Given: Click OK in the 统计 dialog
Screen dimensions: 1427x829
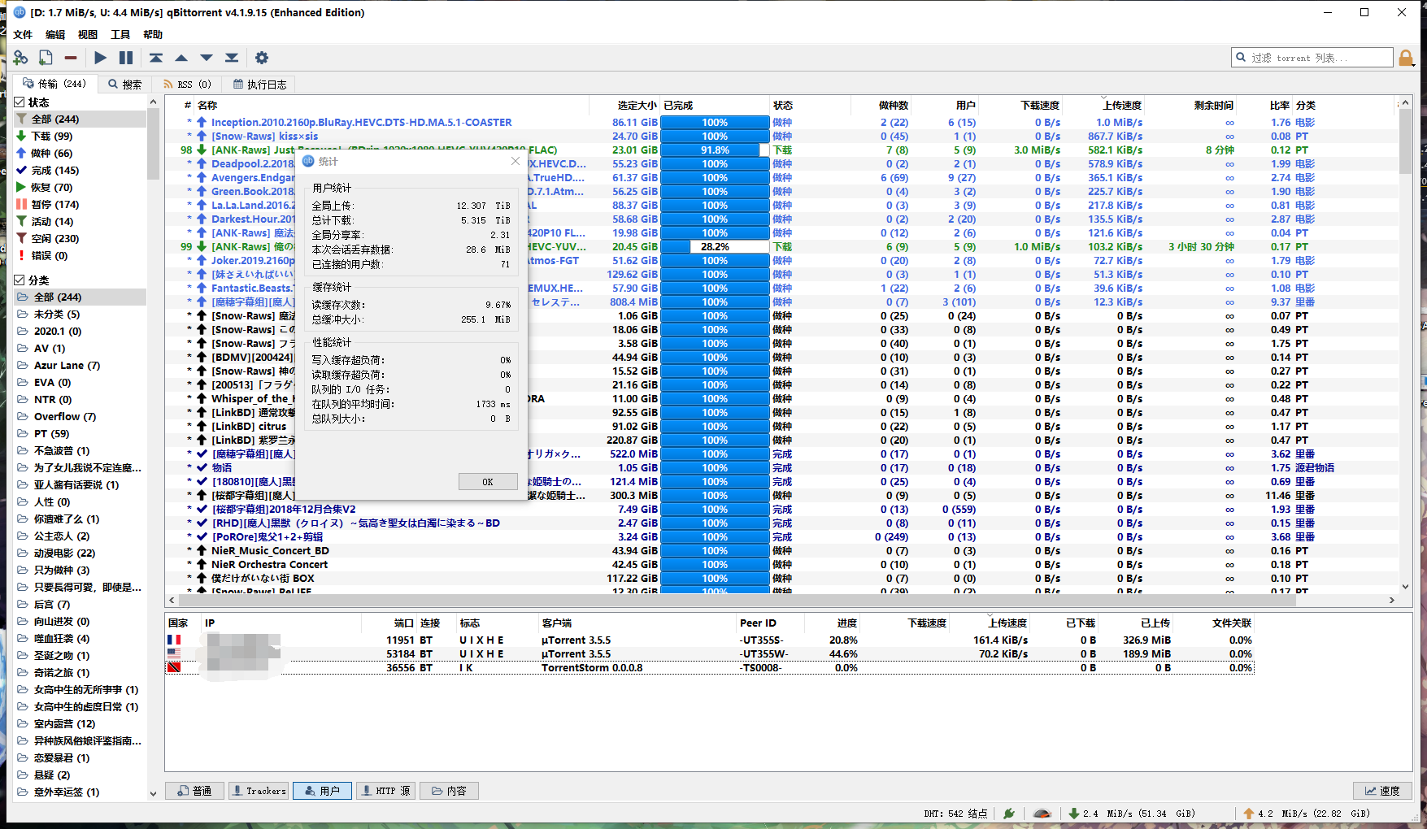Looking at the screenshot, I should pos(488,482).
